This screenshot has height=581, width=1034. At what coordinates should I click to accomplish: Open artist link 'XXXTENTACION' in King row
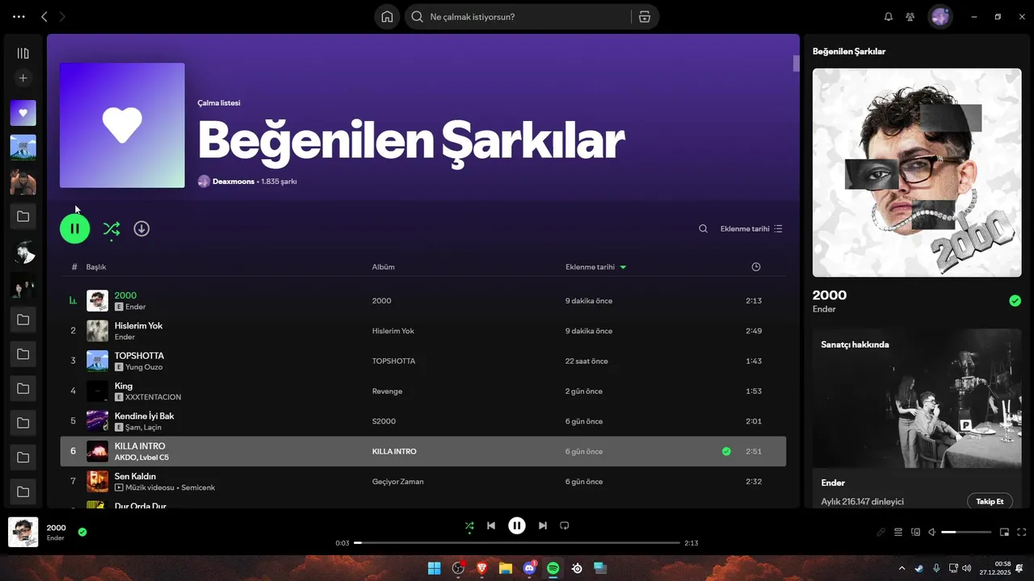(153, 397)
